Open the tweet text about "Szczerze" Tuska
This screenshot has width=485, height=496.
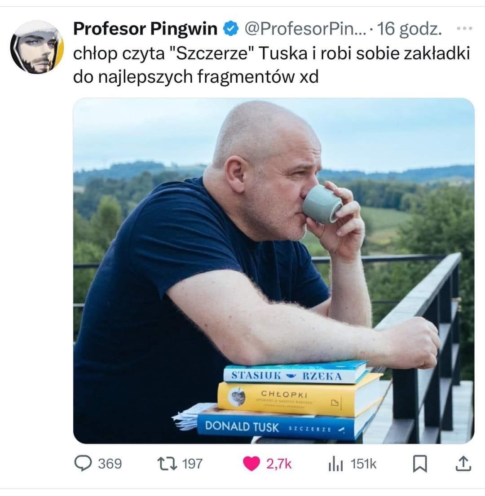pos(271,65)
